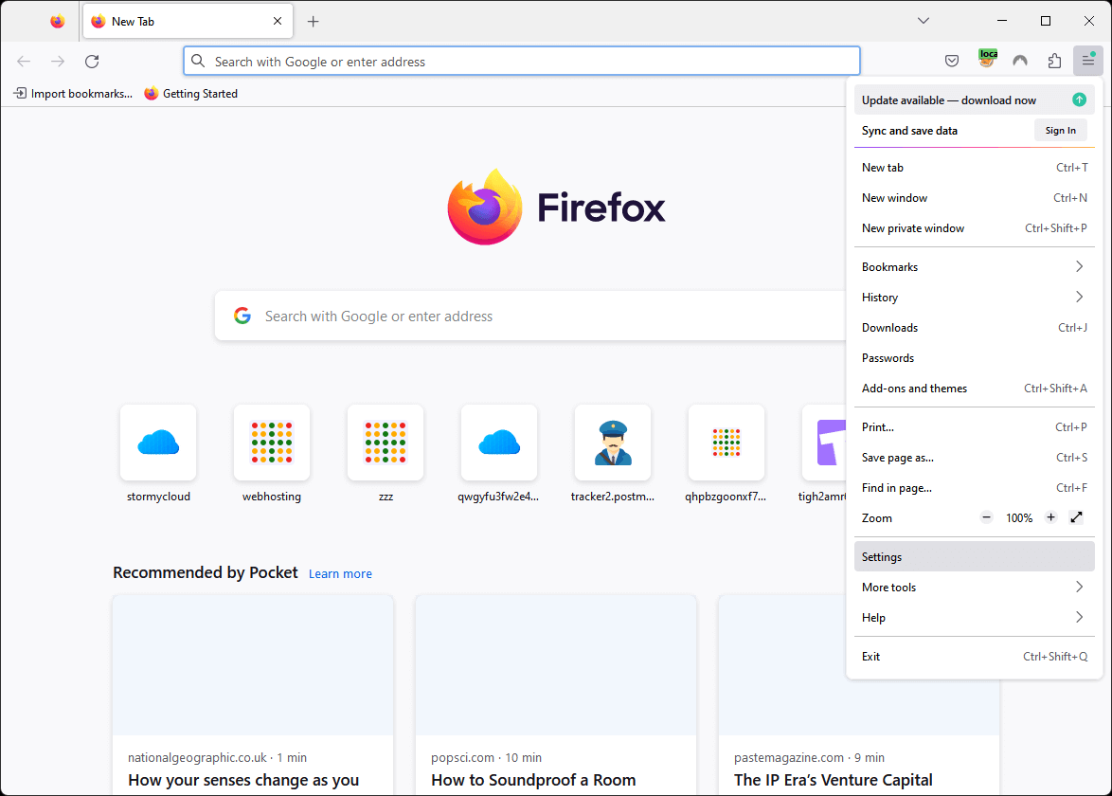Expand the Bookmarks submenu
The height and width of the screenshot is (796, 1112).
974,266
